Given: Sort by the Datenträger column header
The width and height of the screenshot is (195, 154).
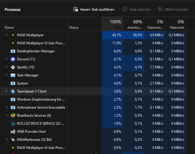Looking at the screenshot, I should coord(154,24).
